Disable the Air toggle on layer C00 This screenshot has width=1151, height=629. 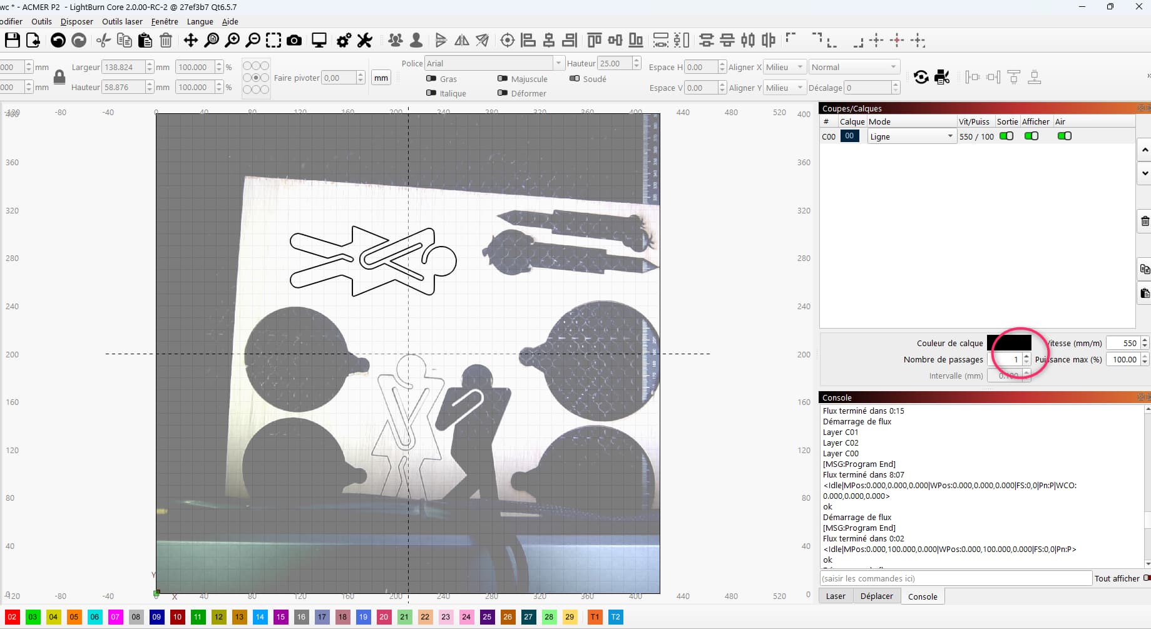[x=1064, y=136]
